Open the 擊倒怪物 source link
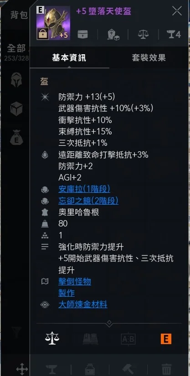The height and width of the screenshot is (376, 190). tap(75, 282)
